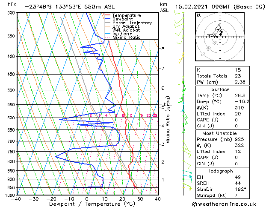Click the surface Dewp value '-10.2'

click(x=242, y=102)
